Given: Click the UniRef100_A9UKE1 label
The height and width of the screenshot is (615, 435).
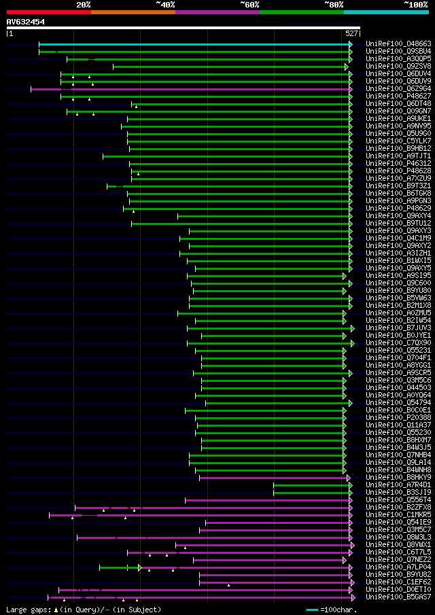Looking at the screenshot, I should tap(398, 118).
